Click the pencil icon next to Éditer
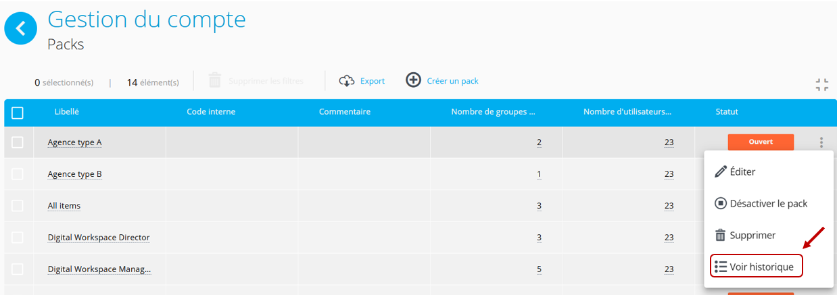837x295 pixels. [721, 171]
